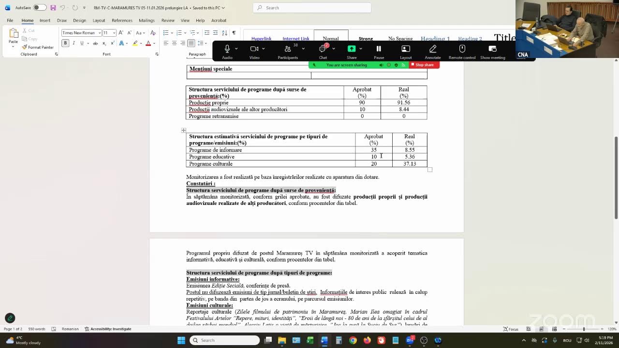This screenshot has height=348, width=619.
Task: Click the bullets list icon
Action: [165, 33]
